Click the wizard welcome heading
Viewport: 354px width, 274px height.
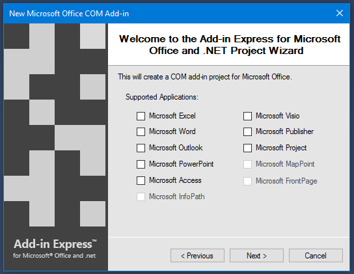(x=229, y=45)
